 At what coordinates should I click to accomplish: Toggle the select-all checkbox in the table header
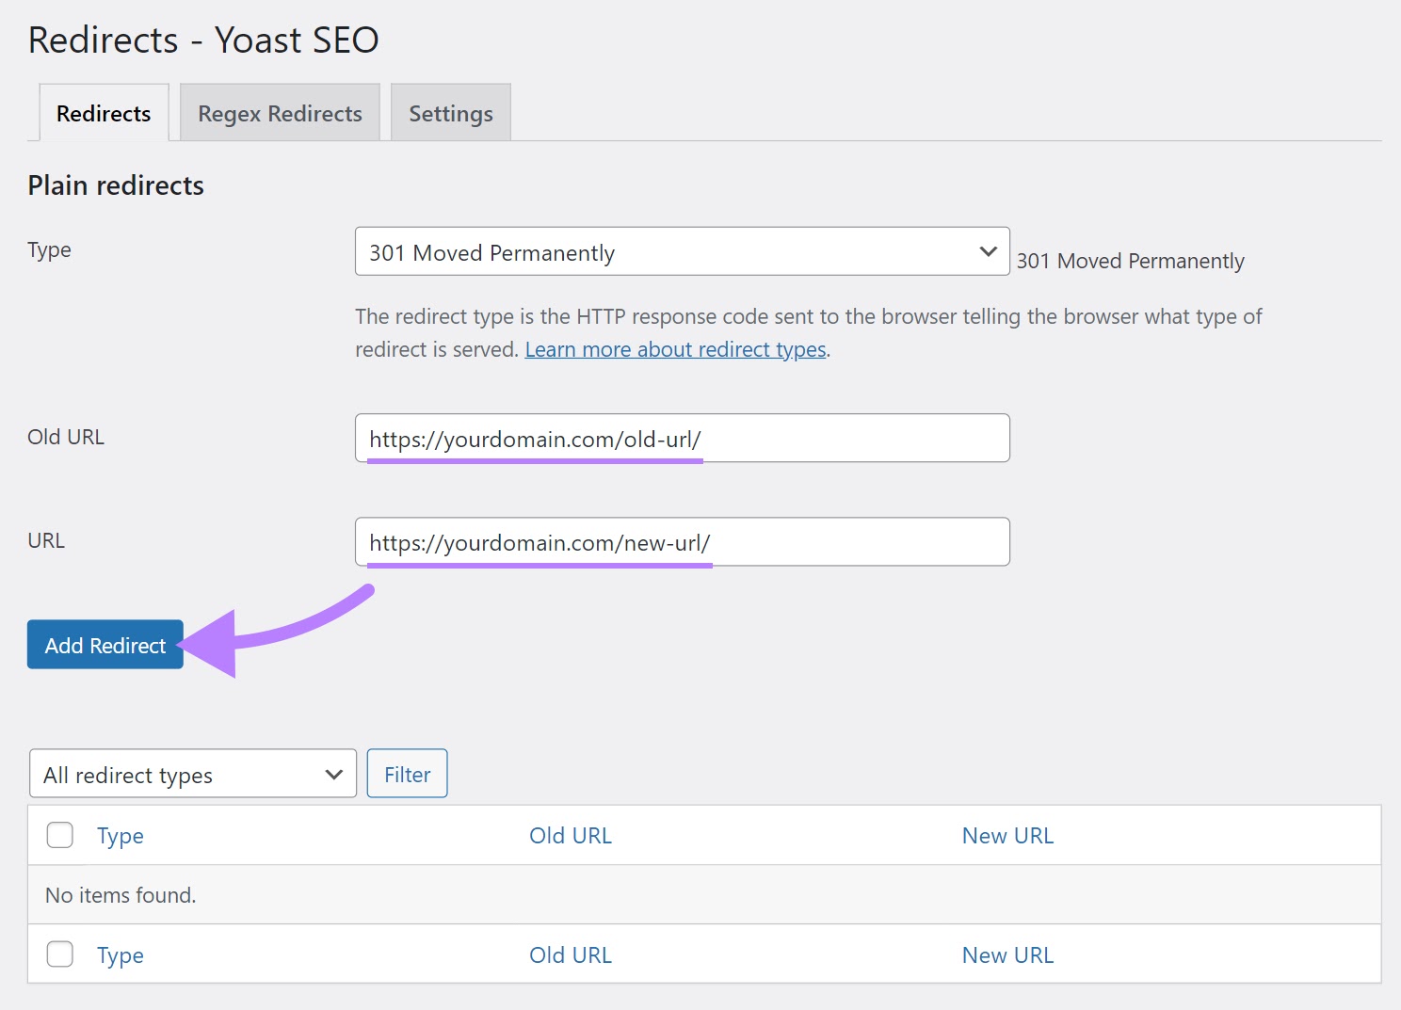(x=59, y=835)
